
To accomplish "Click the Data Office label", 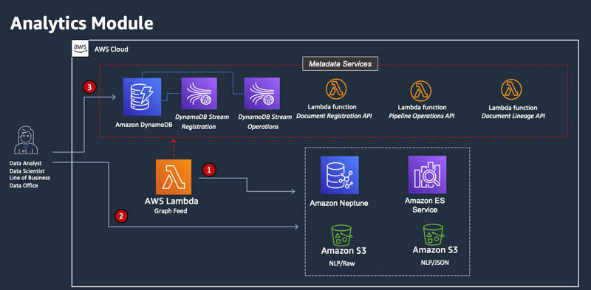I will coord(24,185).
